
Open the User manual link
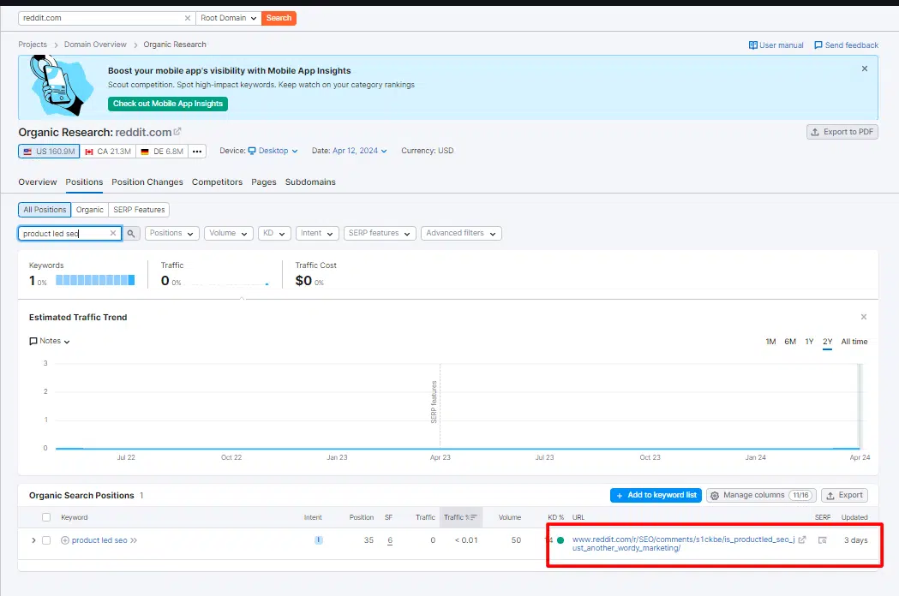click(776, 45)
